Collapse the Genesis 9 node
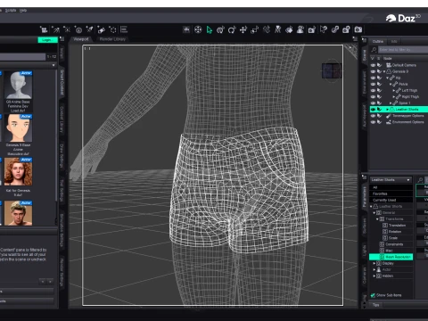The width and height of the screenshot is (428, 321). pos(384,71)
